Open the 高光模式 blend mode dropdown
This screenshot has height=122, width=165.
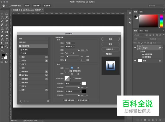point(73,84)
